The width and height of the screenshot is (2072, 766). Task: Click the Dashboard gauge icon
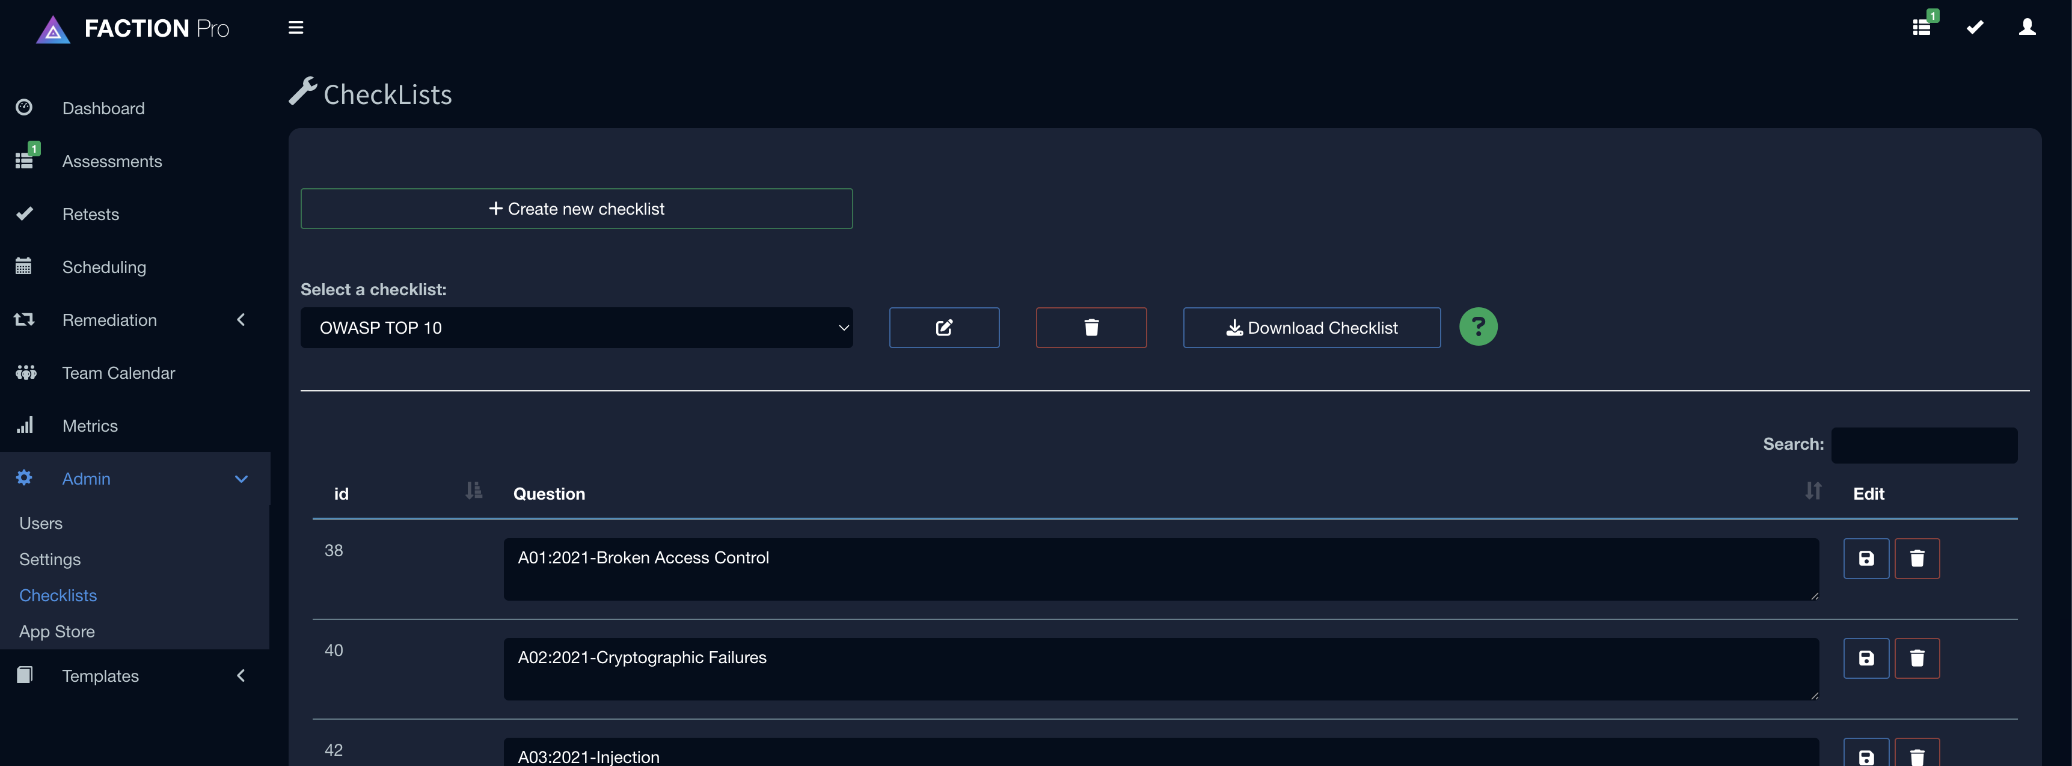pos(24,108)
